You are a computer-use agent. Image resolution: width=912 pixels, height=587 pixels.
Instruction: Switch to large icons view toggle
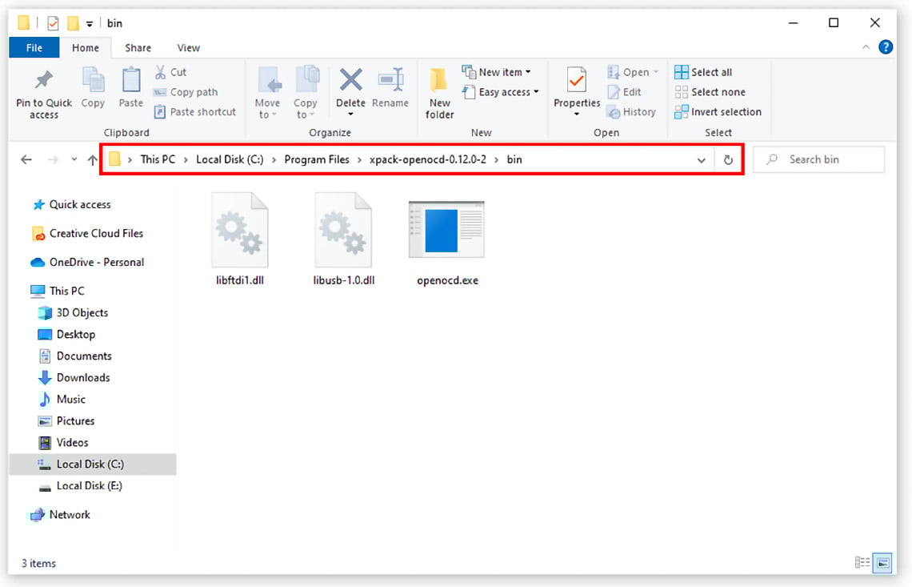(x=882, y=562)
